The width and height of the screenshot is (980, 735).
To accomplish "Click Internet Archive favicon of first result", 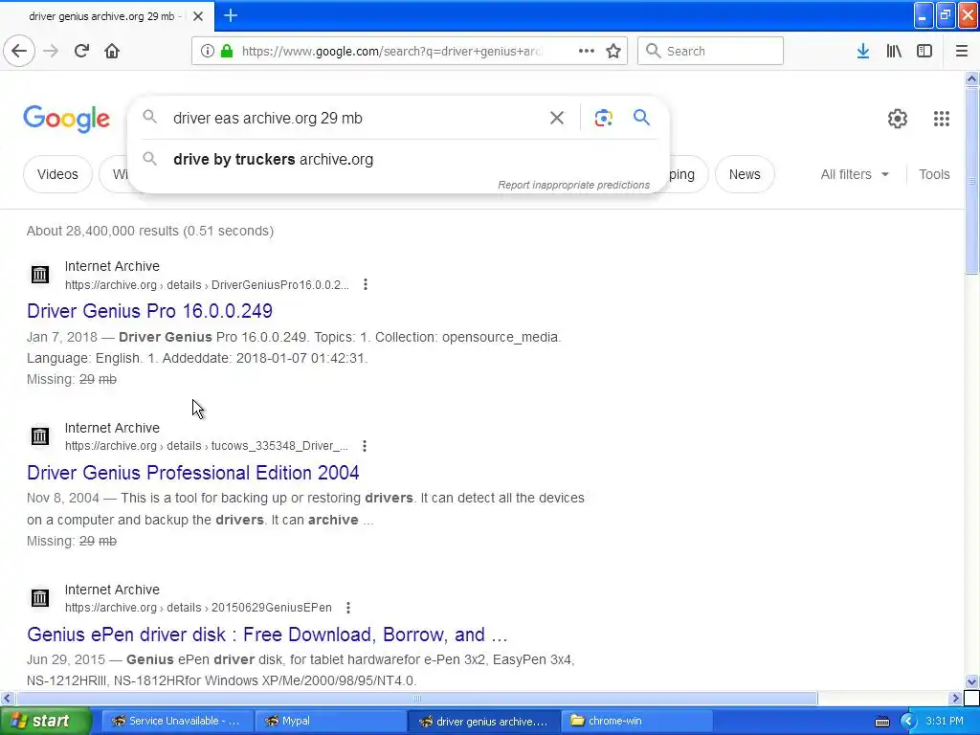I will [40, 275].
